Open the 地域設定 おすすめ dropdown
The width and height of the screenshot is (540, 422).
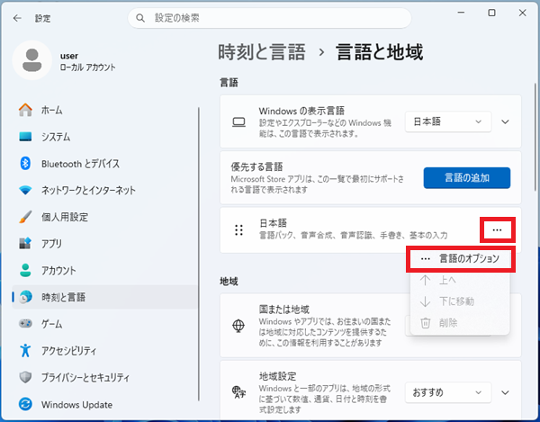[x=447, y=392]
